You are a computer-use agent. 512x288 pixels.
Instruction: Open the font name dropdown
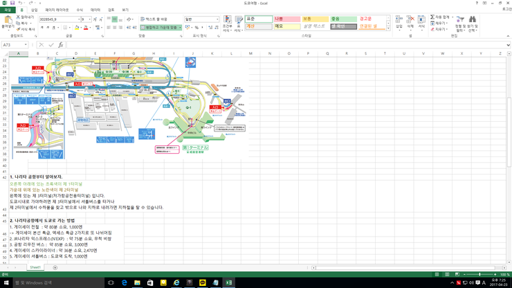pos(79,19)
